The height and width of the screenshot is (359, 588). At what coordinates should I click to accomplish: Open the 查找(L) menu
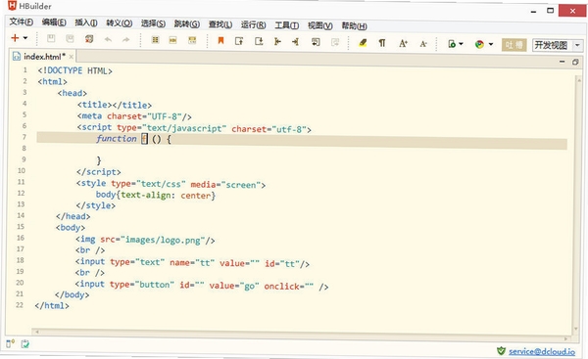pyautogui.click(x=220, y=24)
